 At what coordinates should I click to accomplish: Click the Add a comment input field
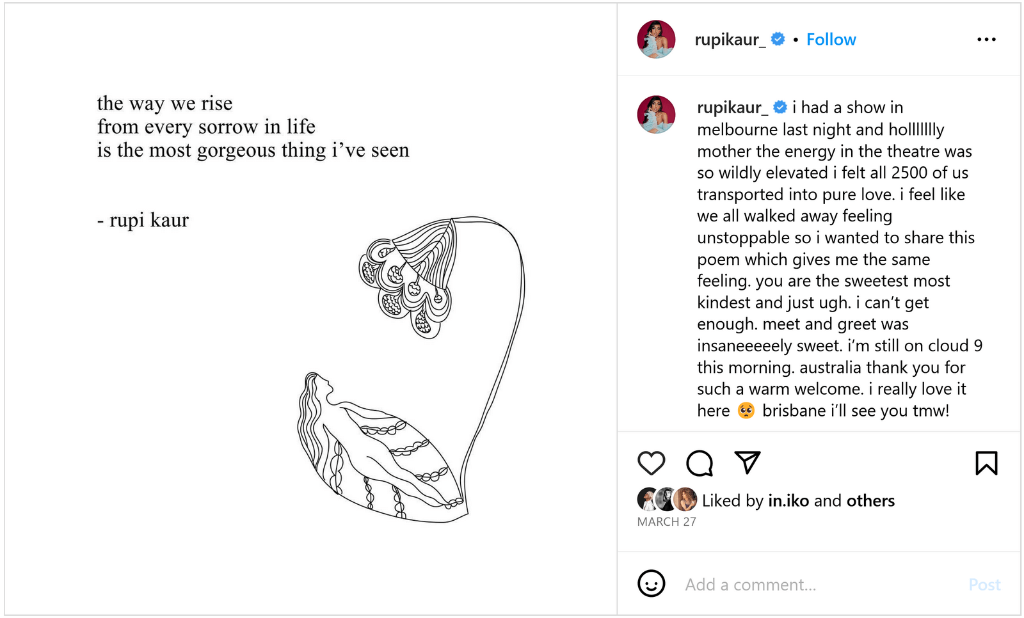750,584
